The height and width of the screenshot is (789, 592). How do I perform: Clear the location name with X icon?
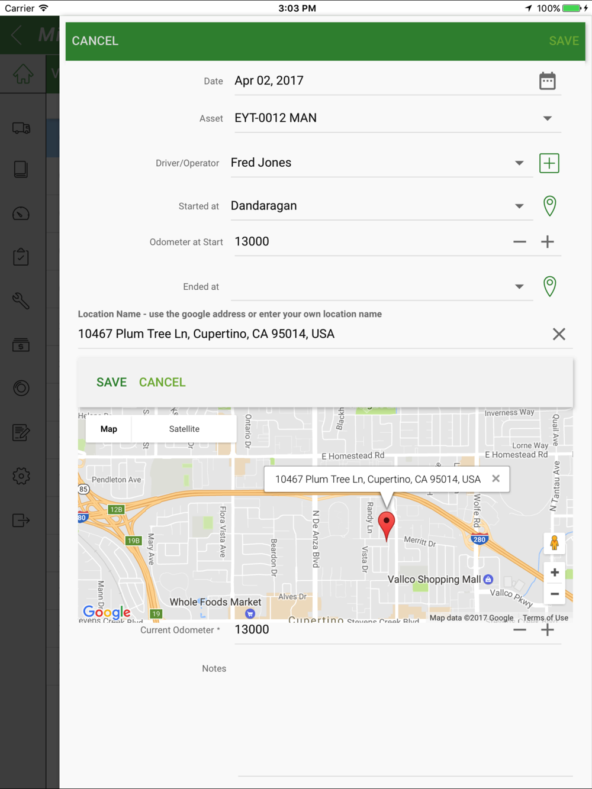(x=559, y=334)
